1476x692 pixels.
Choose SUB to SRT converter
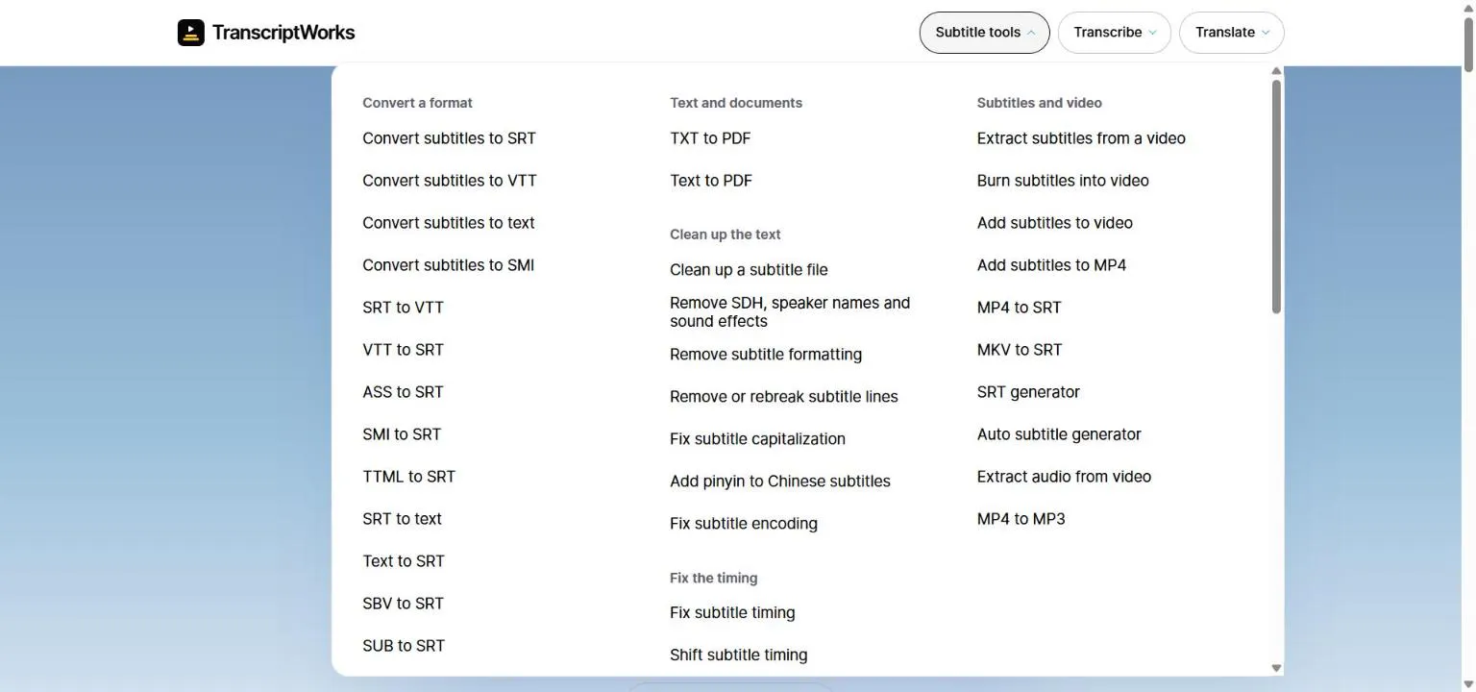coord(404,646)
